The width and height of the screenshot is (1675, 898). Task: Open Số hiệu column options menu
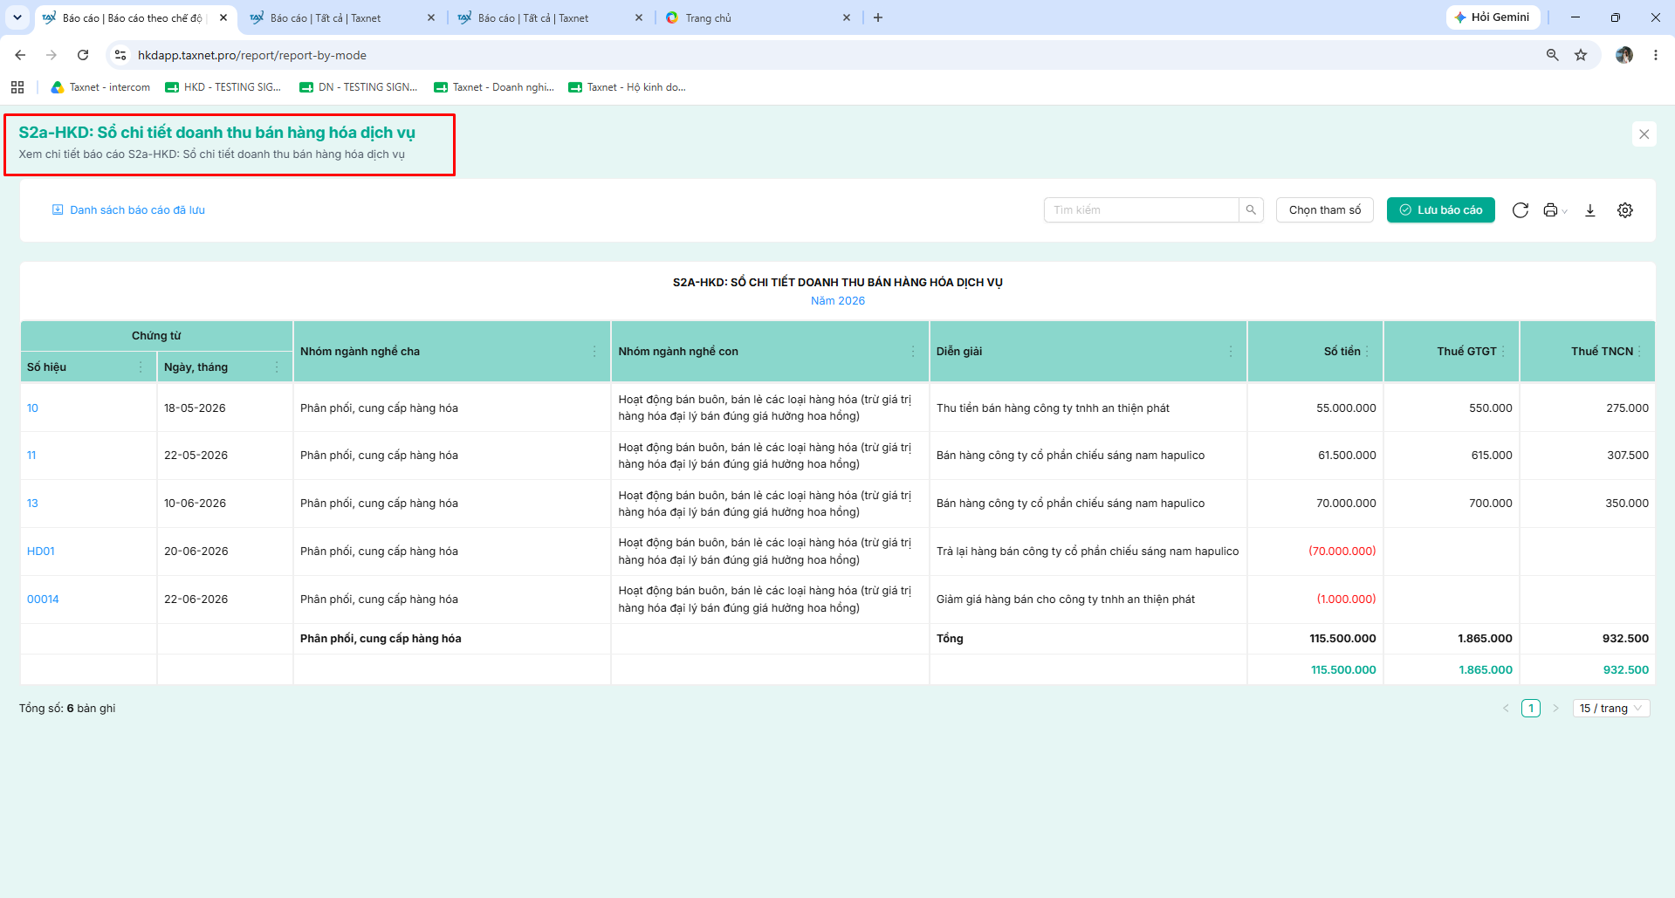(x=141, y=367)
